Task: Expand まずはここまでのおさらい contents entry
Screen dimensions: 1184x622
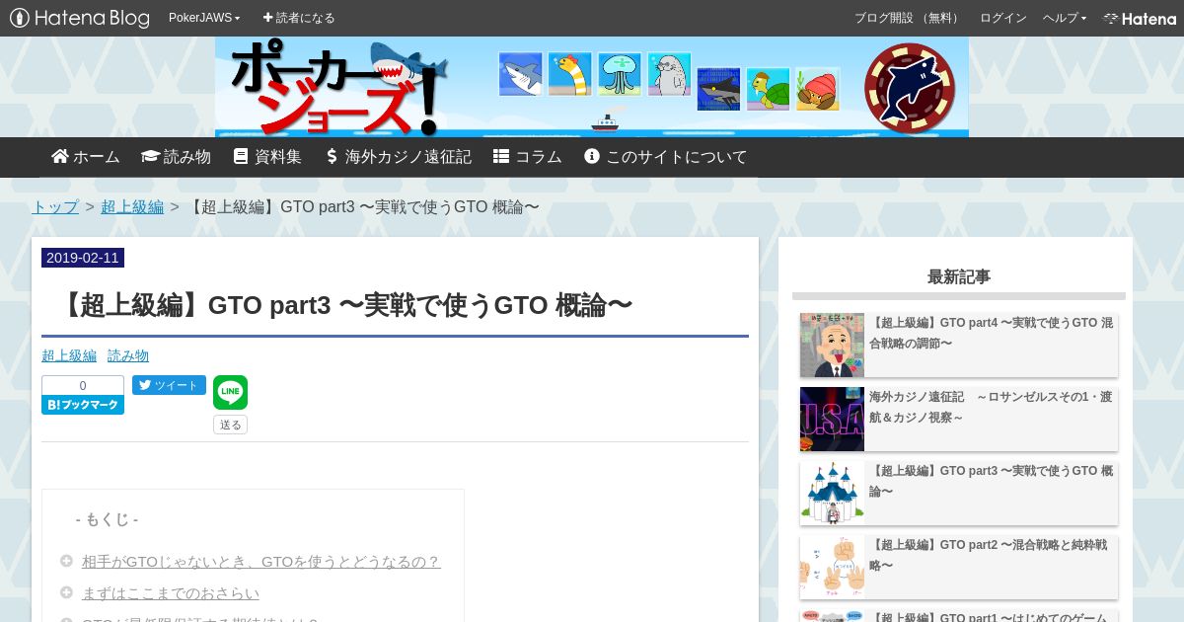Action: [x=66, y=592]
